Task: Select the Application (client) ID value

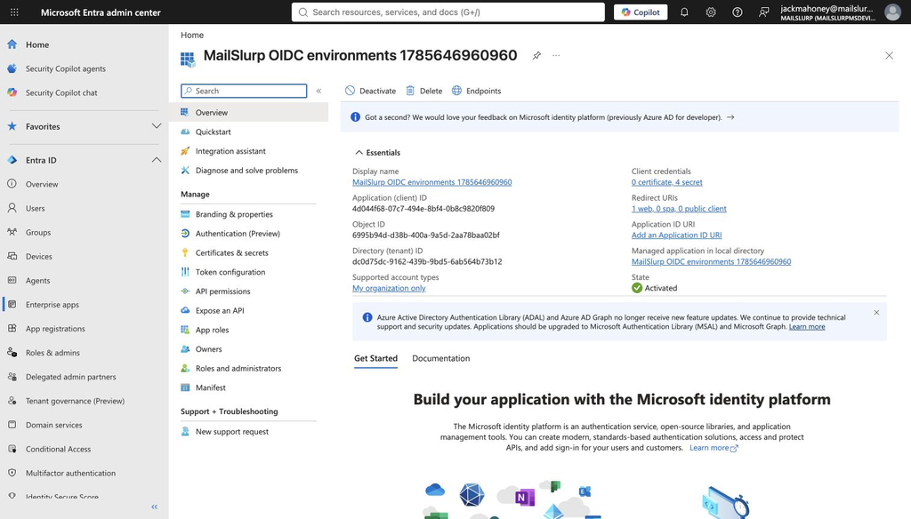Action: coord(423,209)
